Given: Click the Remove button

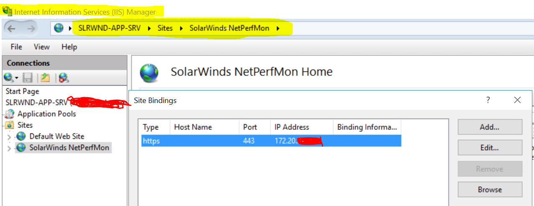Looking at the screenshot, I should pos(490,168).
